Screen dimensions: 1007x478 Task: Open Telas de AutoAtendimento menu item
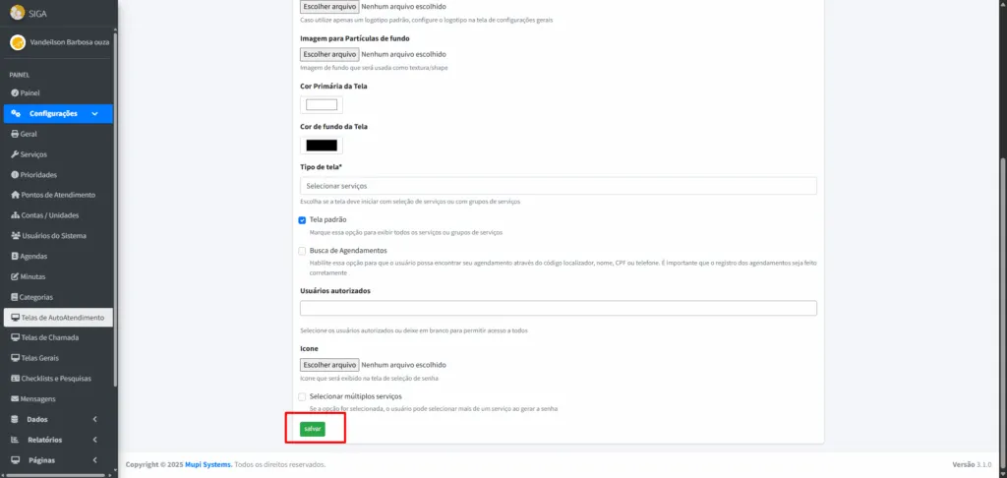(x=58, y=318)
